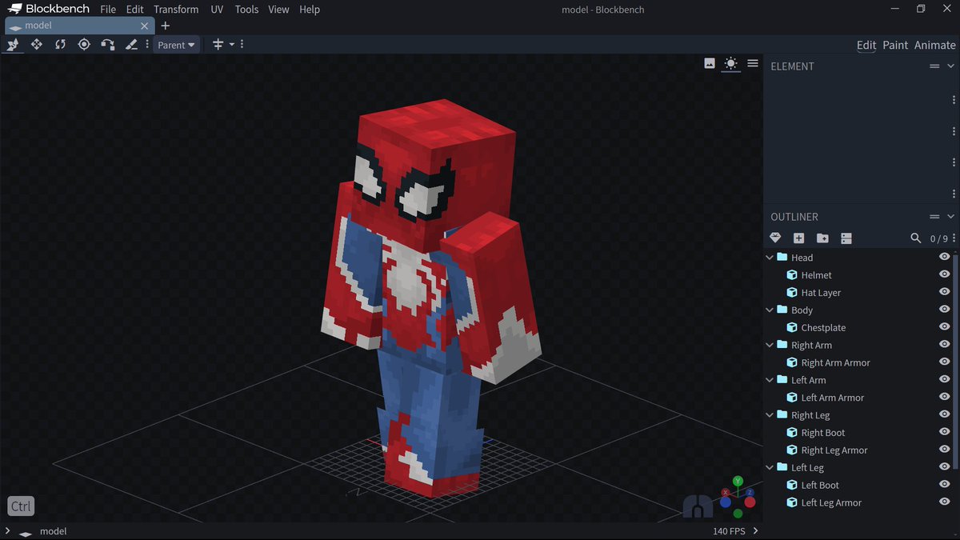Expand the bottom-left status bar arrow
This screenshot has height=540, width=960.
pos(7,530)
